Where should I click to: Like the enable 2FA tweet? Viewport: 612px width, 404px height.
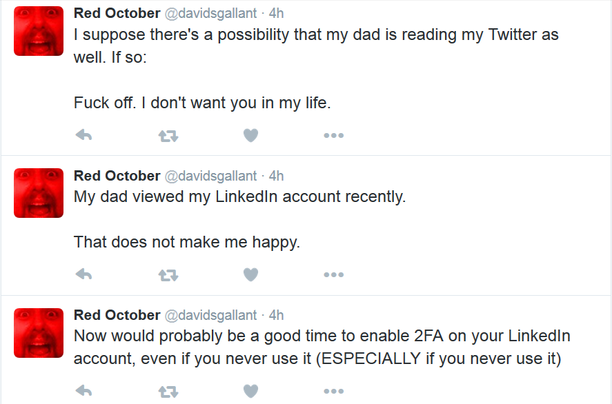click(250, 391)
